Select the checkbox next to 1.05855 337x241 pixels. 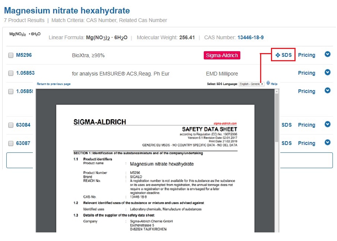(11, 92)
